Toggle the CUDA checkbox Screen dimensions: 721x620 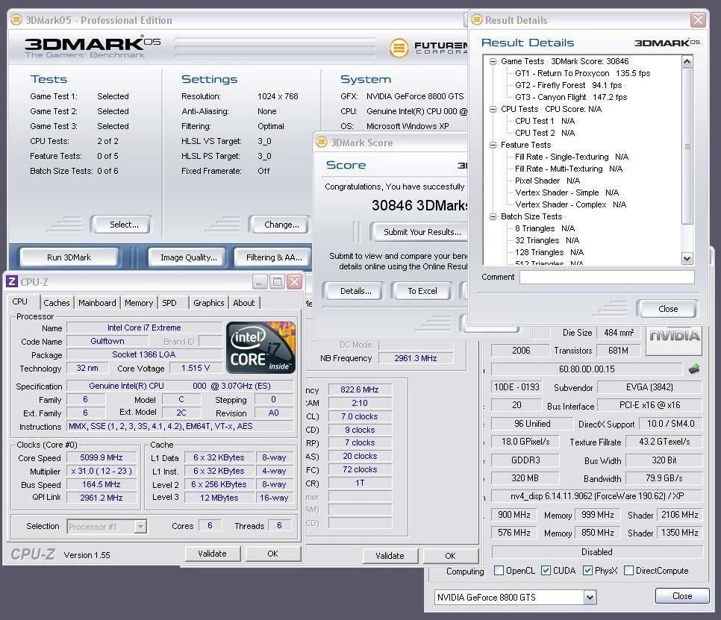click(x=546, y=570)
